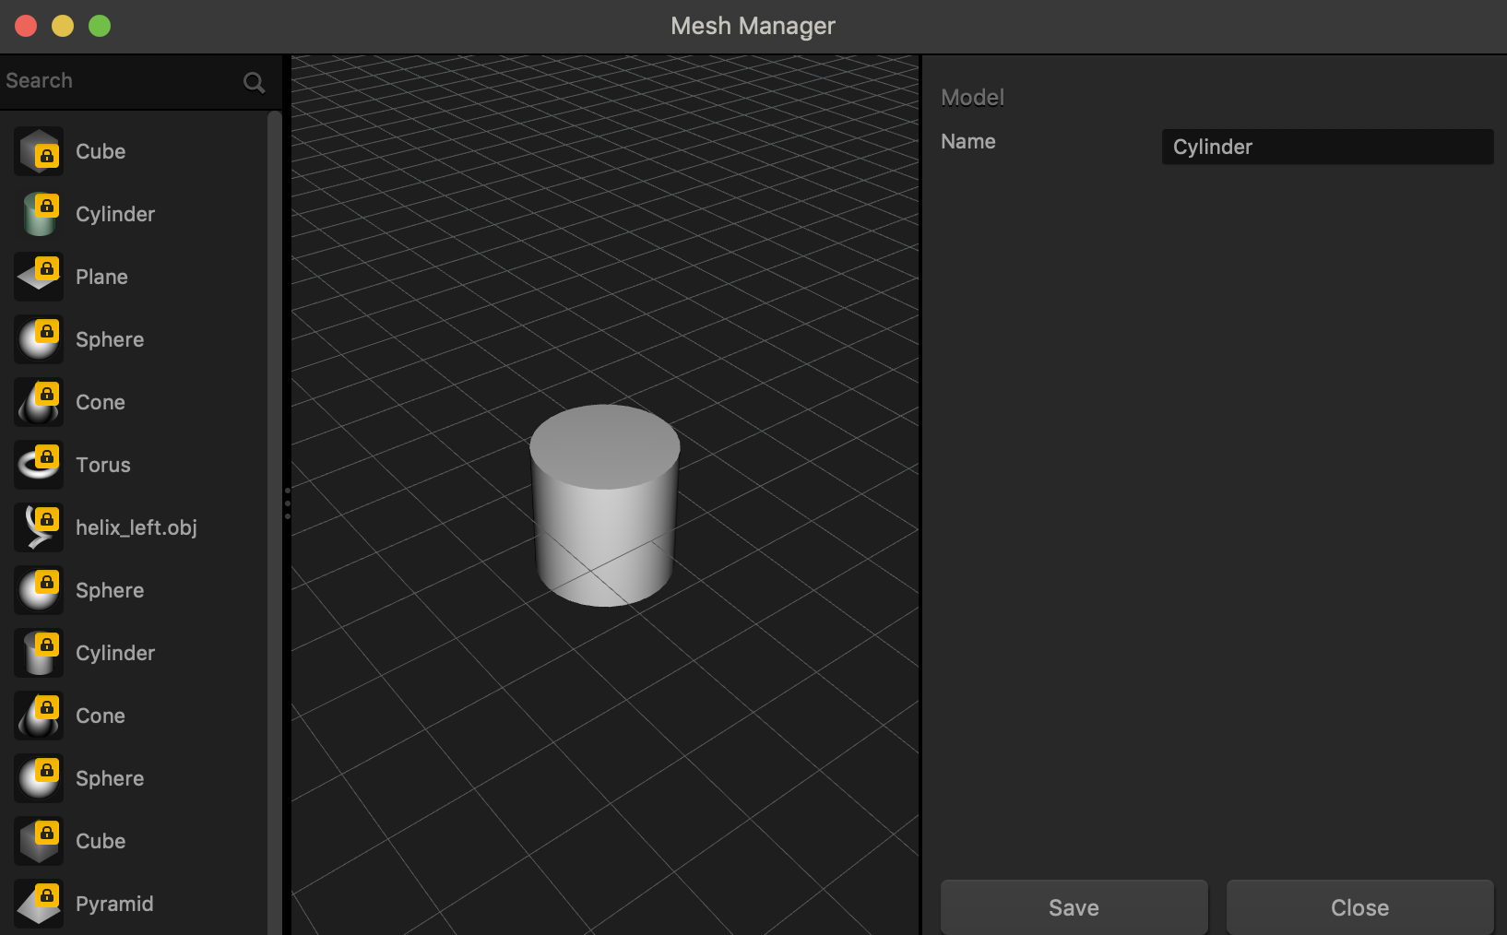Select the Cone mesh just above Torus
Image resolution: width=1507 pixels, height=935 pixels.
click(39, 402)
